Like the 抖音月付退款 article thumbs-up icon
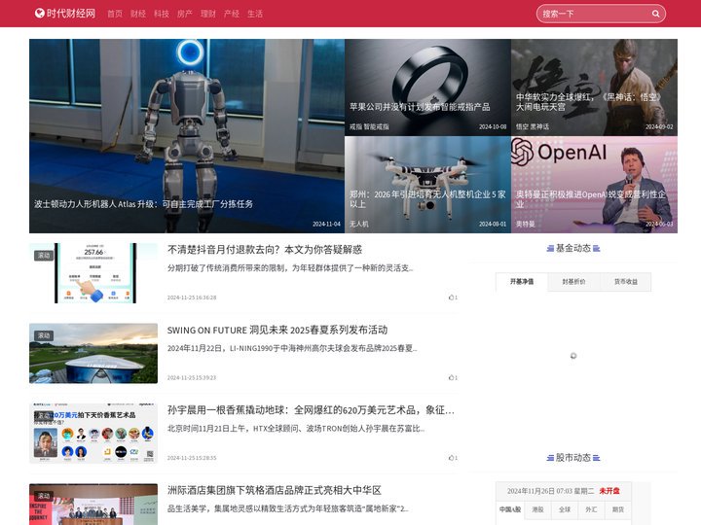The height and width of the screenshot is (525, 701). tap(453, 297)
